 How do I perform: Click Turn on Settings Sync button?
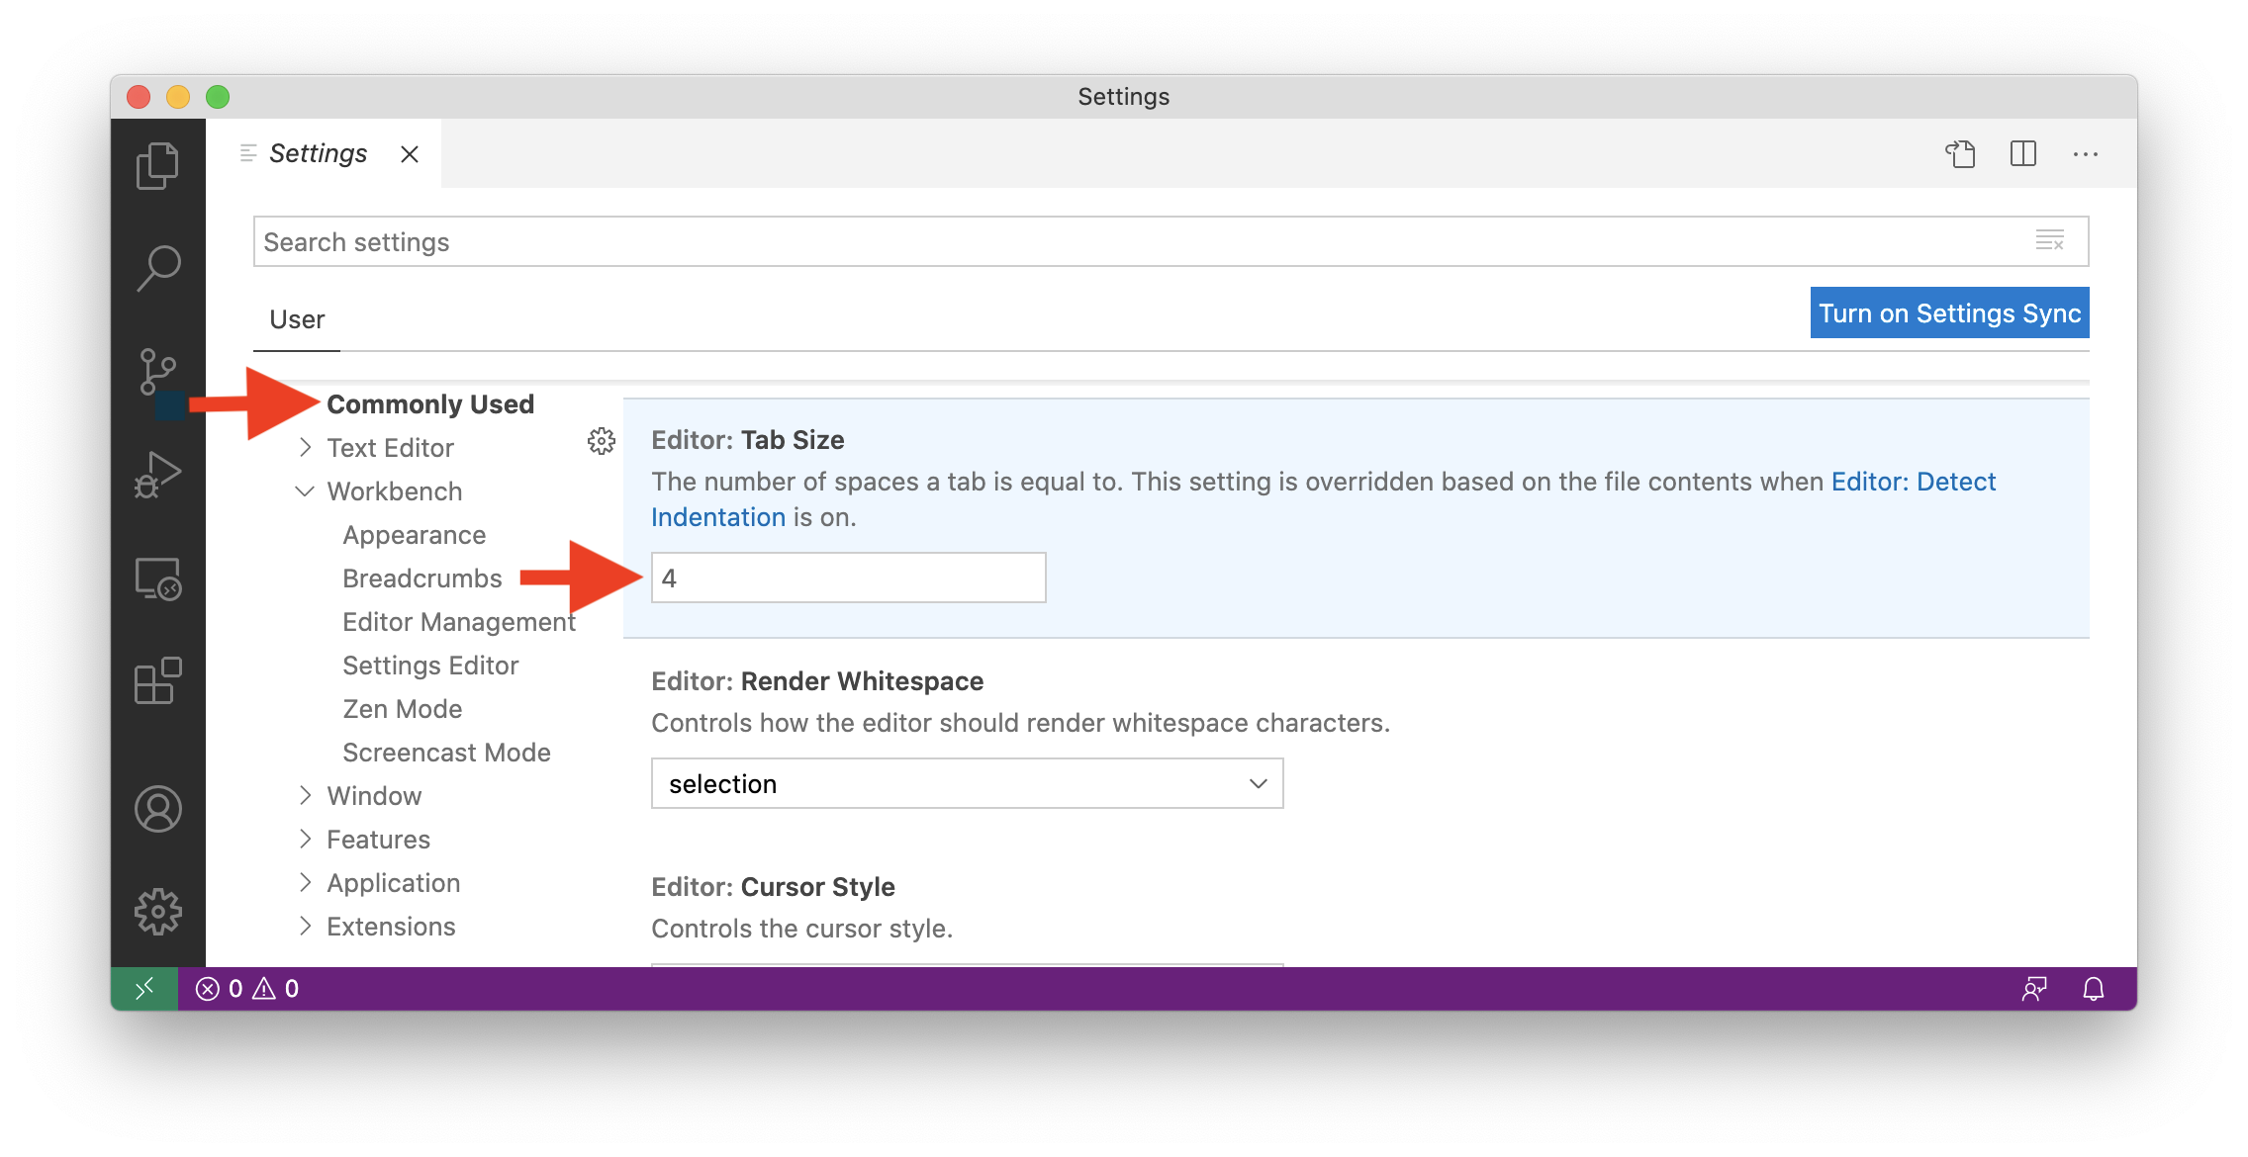(x=1949, y=313)
